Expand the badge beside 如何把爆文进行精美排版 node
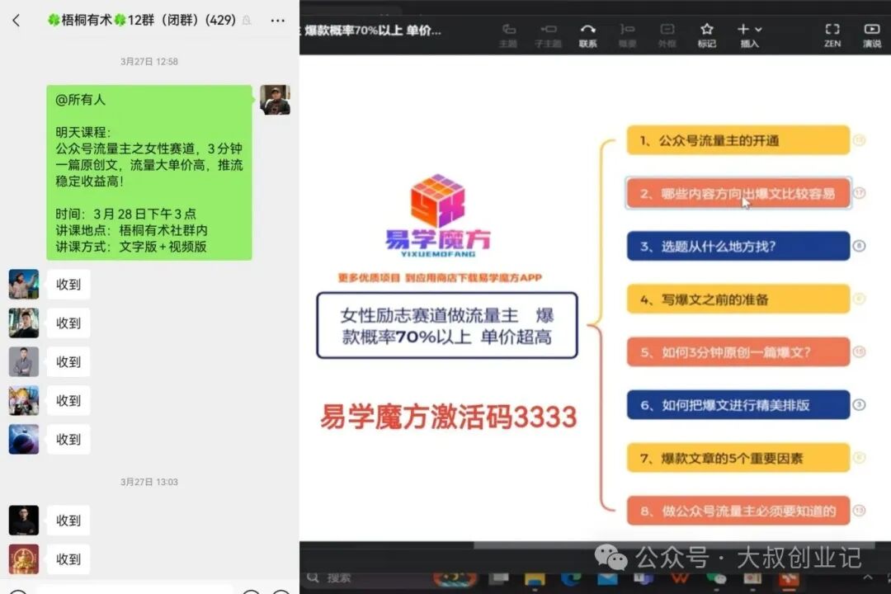Image resolution: width=891 pixels, height=594 pixels. click(859, 404)
